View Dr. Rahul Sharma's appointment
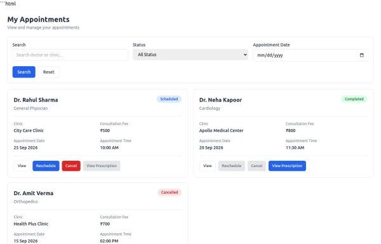 [22, 166]
